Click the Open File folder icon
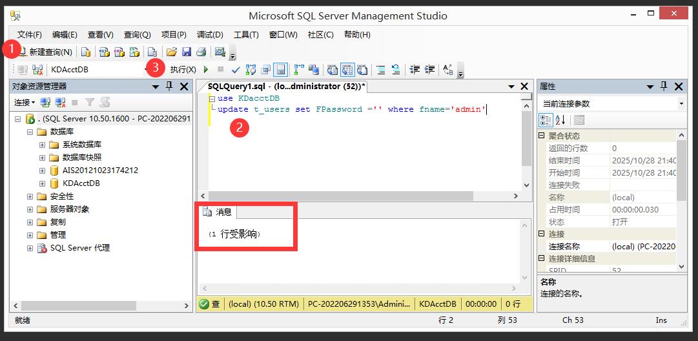Image resolution: width=698 pixels, height=341 pixels. (x=172, y=52)
